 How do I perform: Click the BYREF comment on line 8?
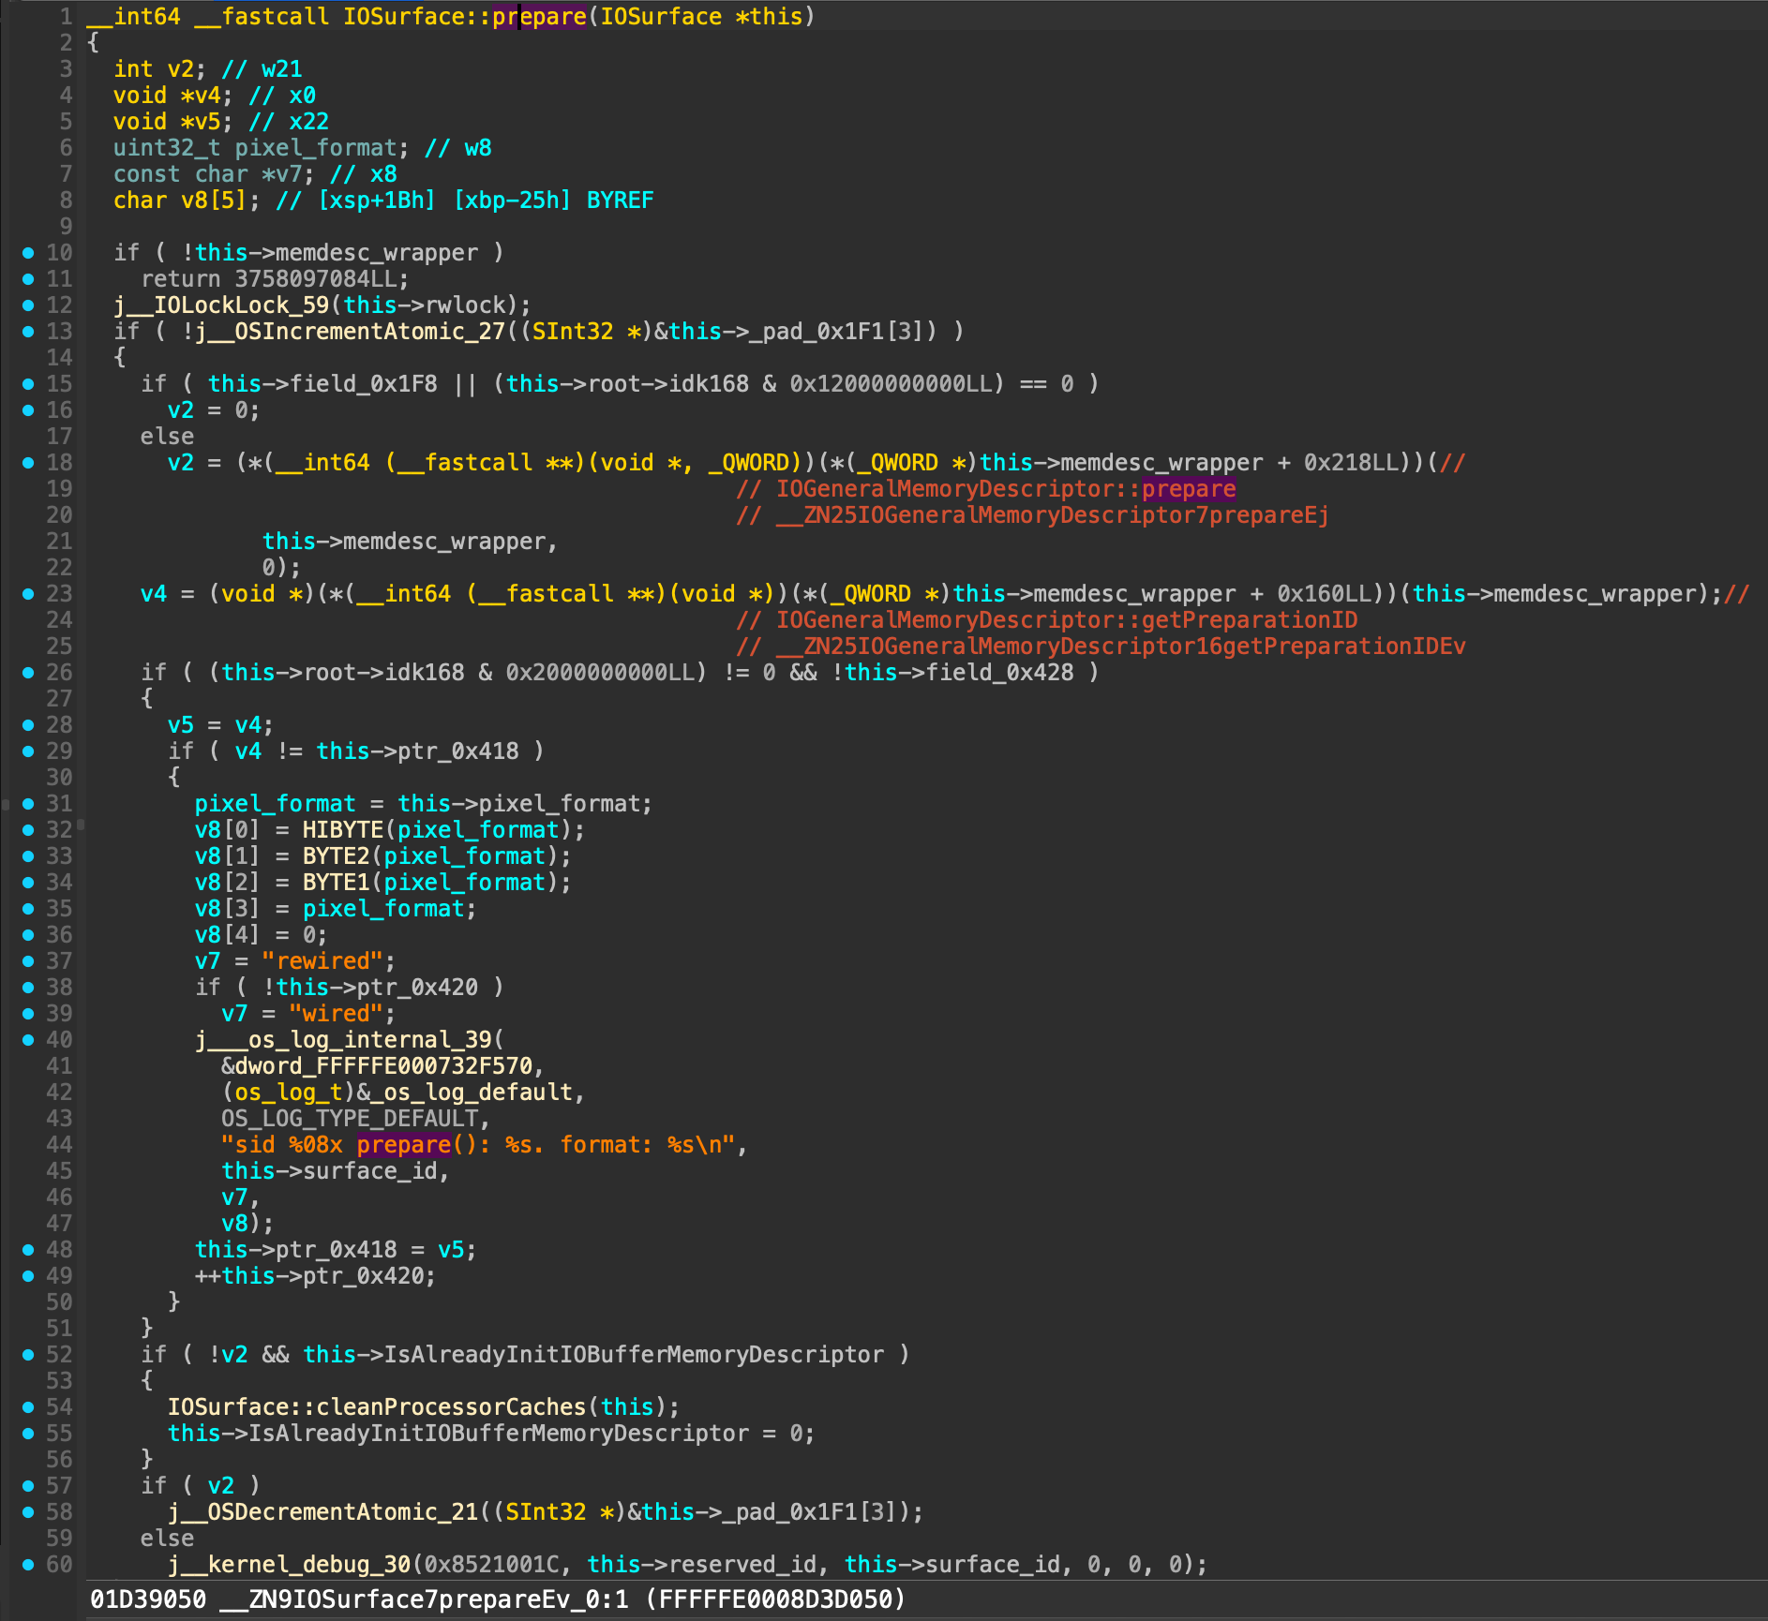click(621, 200)
